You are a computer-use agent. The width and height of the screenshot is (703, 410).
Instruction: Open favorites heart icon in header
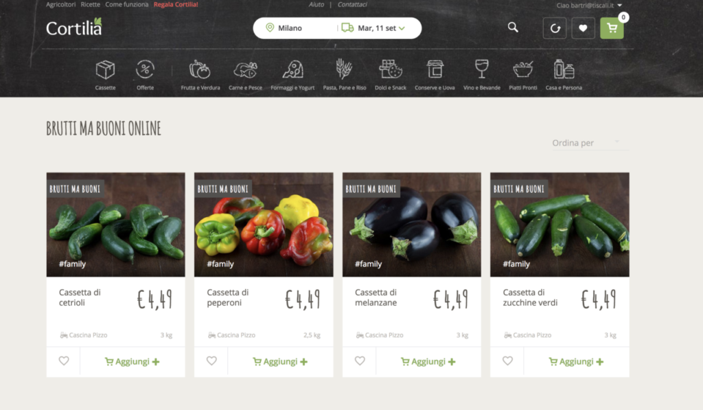(x=583, y=28)
